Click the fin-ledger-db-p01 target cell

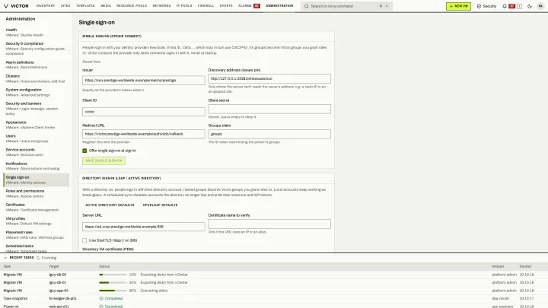tap(62, 299)
